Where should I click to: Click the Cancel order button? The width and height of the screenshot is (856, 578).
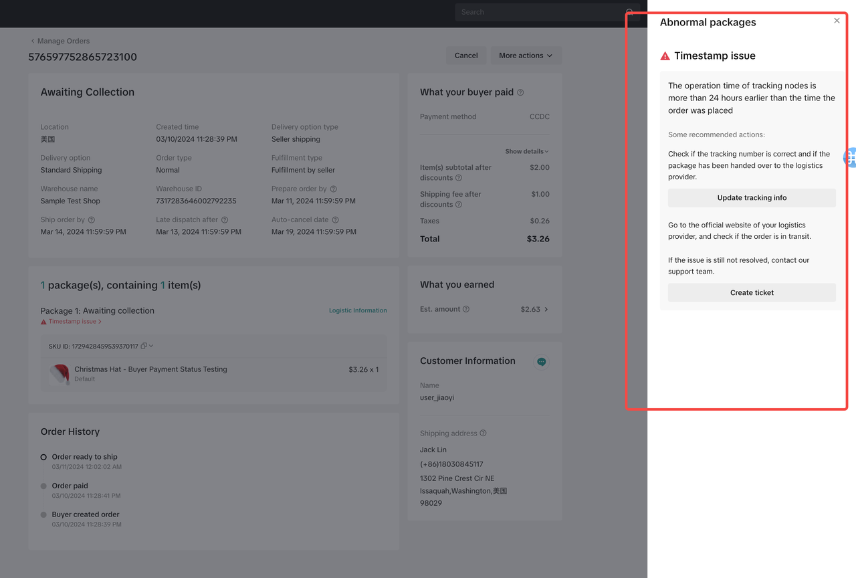tap(466, 56)
